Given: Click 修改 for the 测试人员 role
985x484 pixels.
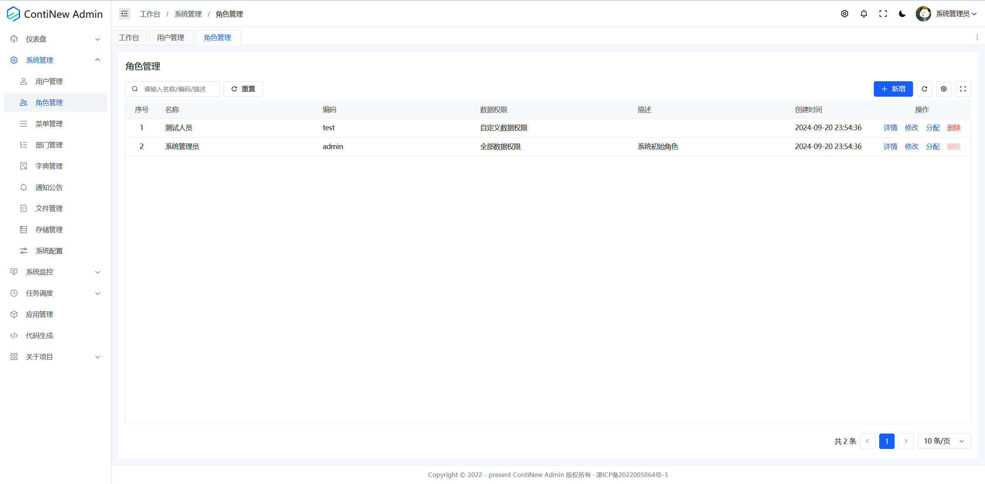Looking at the screenshot, I should click(x=912, y=127).
